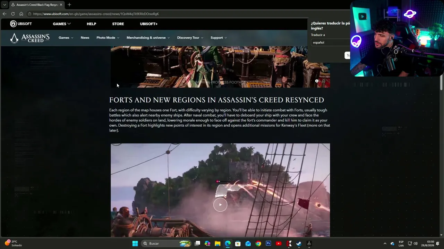Expand the Support dropdown
Image resolution: width=444 pixels, height=249 pixels.
coord(219,38)
